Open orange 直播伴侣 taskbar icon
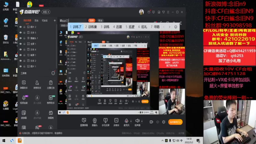 20,140
